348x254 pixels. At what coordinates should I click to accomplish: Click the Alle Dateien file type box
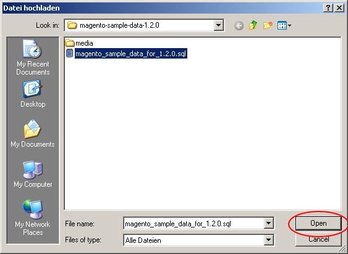click(198, 240)
